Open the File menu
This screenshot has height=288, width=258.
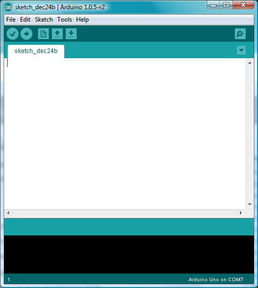click(11, 20)
